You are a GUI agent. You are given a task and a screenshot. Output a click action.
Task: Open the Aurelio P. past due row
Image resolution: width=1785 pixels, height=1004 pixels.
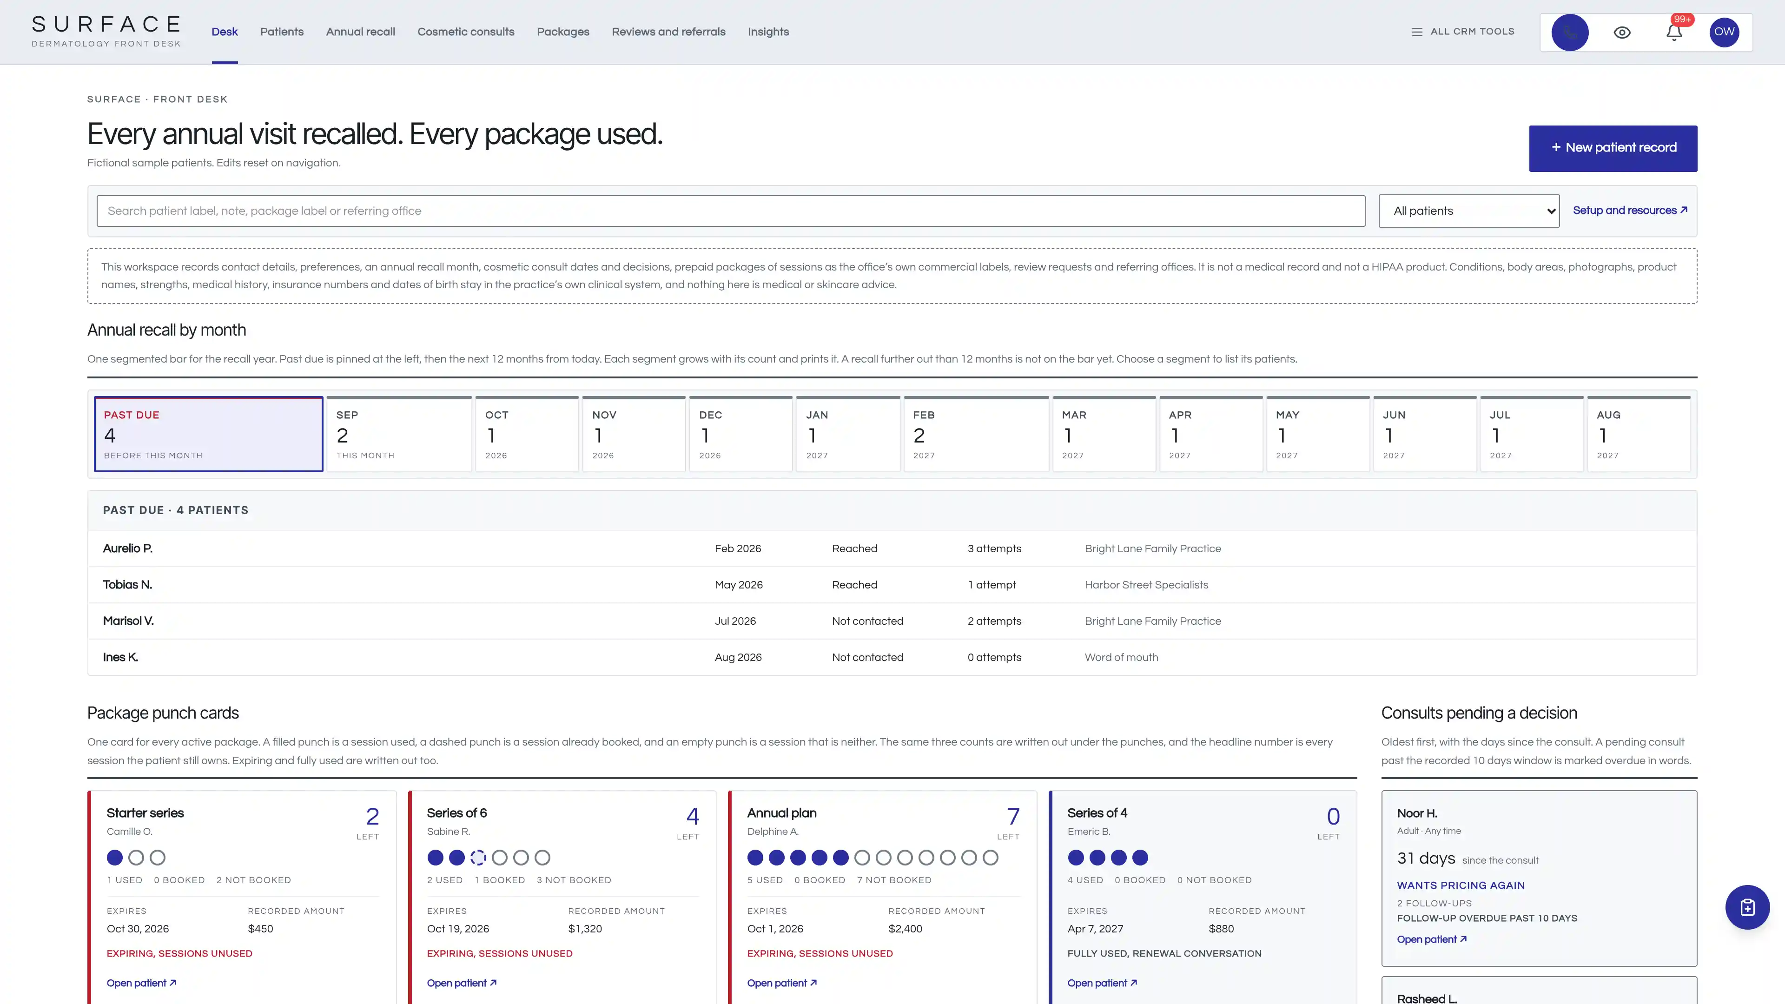pos(892,549)
